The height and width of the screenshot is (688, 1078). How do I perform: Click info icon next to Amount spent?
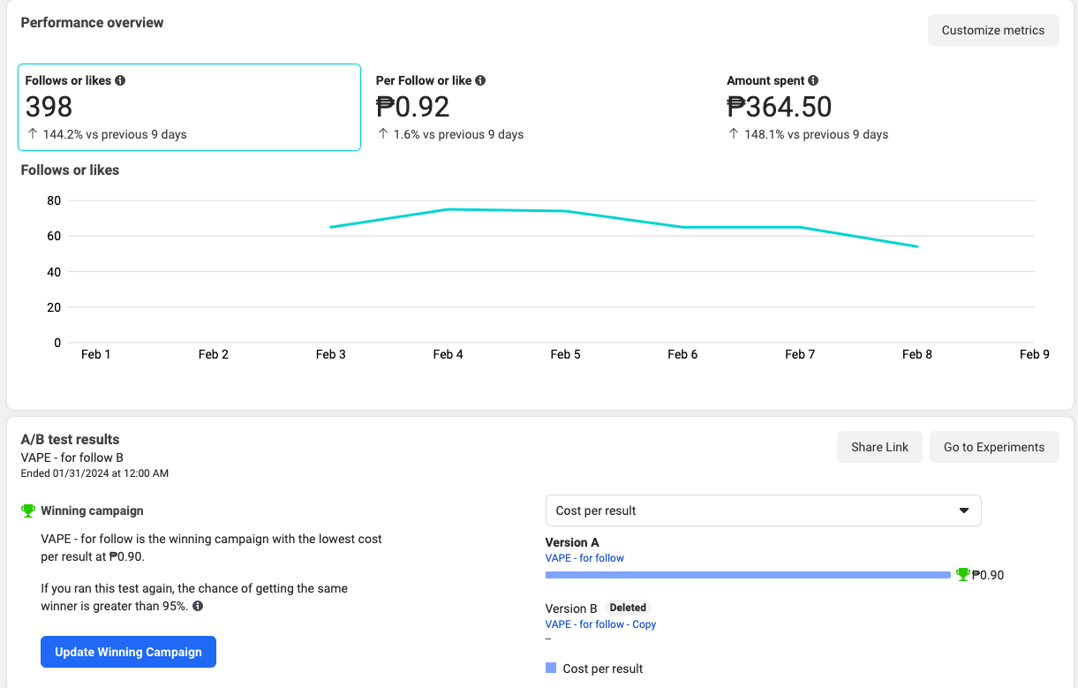(x=813, y=80)
